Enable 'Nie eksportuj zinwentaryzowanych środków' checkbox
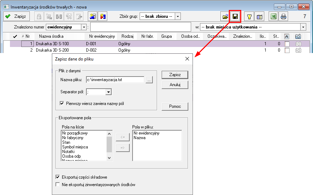Screen dimensions: 313x195 coord(58,185)
